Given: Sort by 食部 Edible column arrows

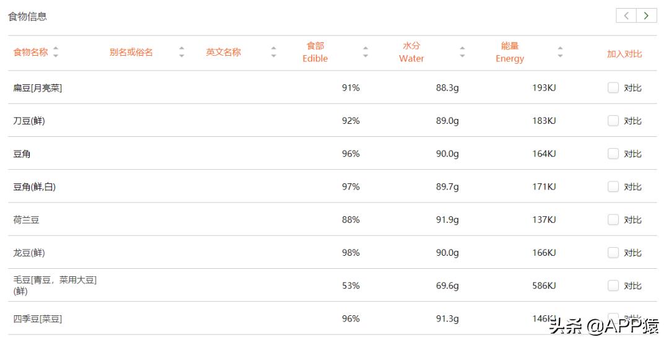Looking at the screenshot, I should point(365,52).
